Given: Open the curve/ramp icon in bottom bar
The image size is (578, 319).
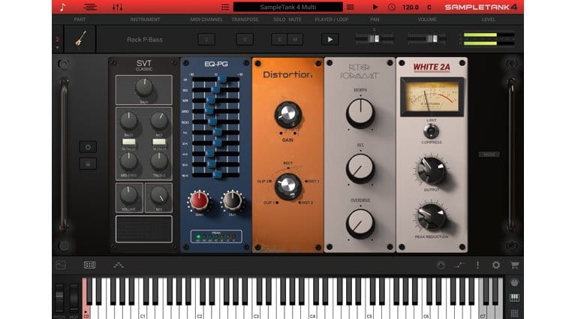Looking at the screenshot, I should point(459,265).
